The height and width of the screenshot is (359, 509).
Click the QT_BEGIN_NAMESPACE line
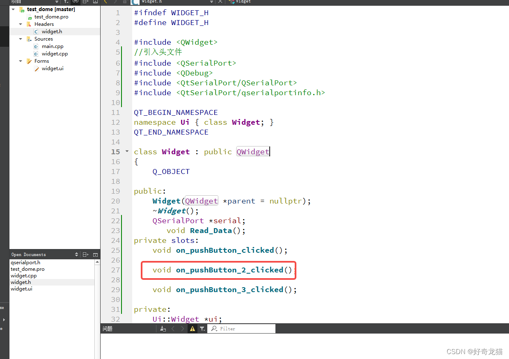click(176, 112)
